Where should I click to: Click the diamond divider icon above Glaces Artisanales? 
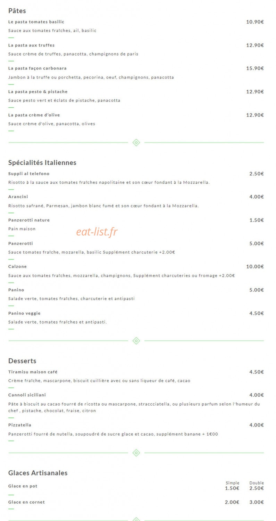coord(136,453)
